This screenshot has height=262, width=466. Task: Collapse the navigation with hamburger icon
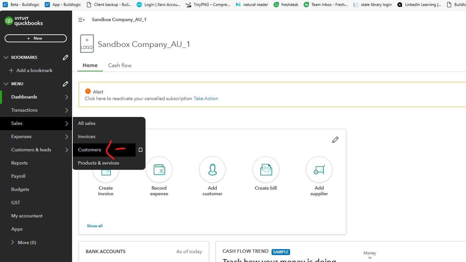pos(81,20)
